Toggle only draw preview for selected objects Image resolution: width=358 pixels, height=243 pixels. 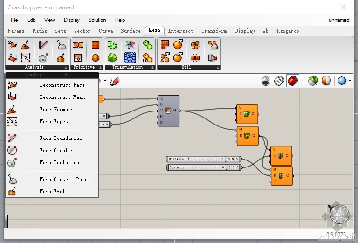tap(313, 81)
